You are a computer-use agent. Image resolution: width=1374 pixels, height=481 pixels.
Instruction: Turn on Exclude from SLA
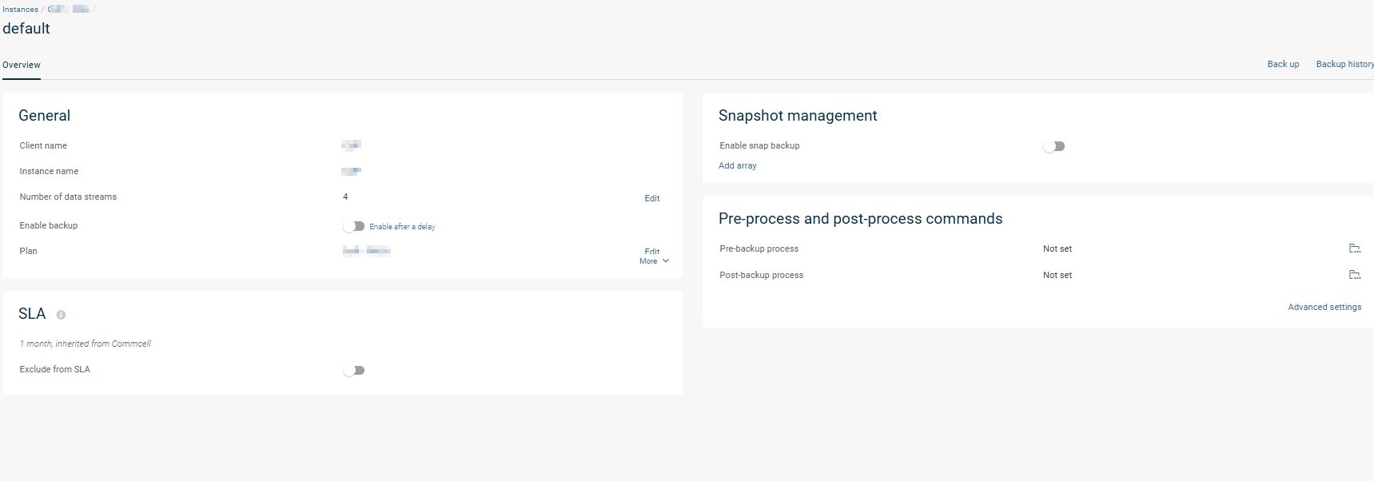[353, 370]
